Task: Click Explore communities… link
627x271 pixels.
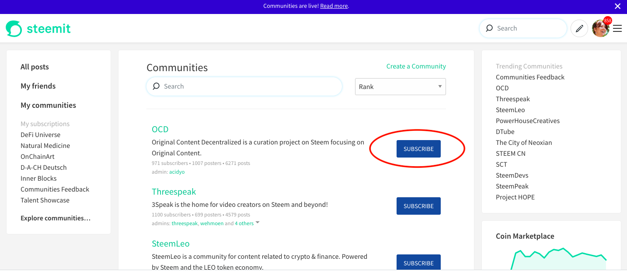Action: point(56,218)
